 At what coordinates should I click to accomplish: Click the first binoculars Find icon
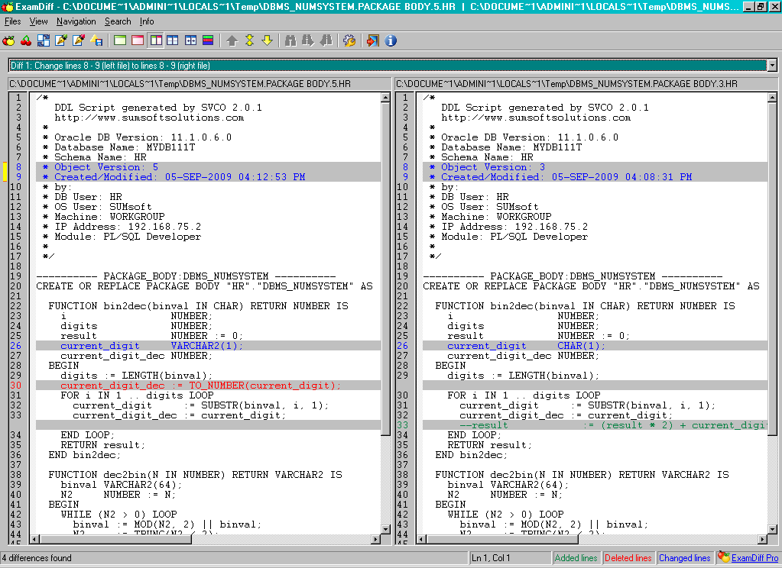[290, 40]
